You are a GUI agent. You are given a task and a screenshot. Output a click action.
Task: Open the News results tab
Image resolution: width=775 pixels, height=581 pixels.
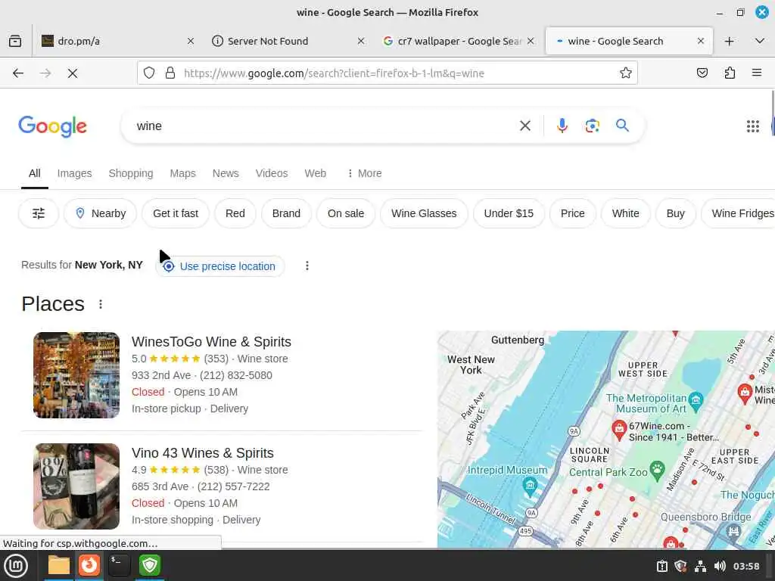[x=226, y=173]
